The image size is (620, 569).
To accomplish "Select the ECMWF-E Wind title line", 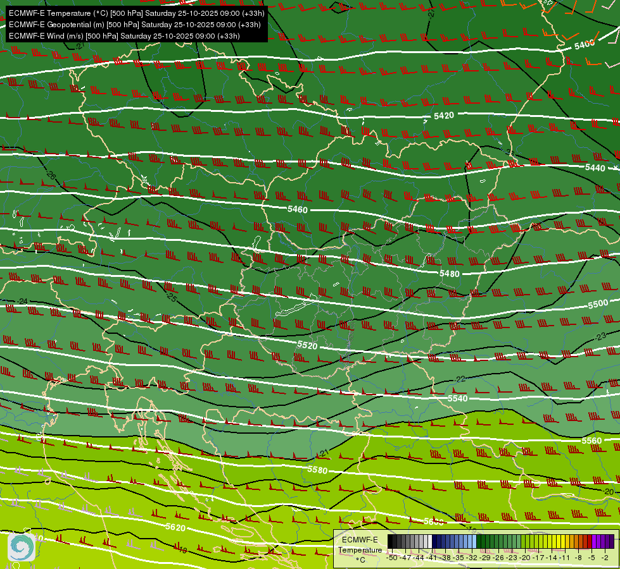I will click(124, 36).
